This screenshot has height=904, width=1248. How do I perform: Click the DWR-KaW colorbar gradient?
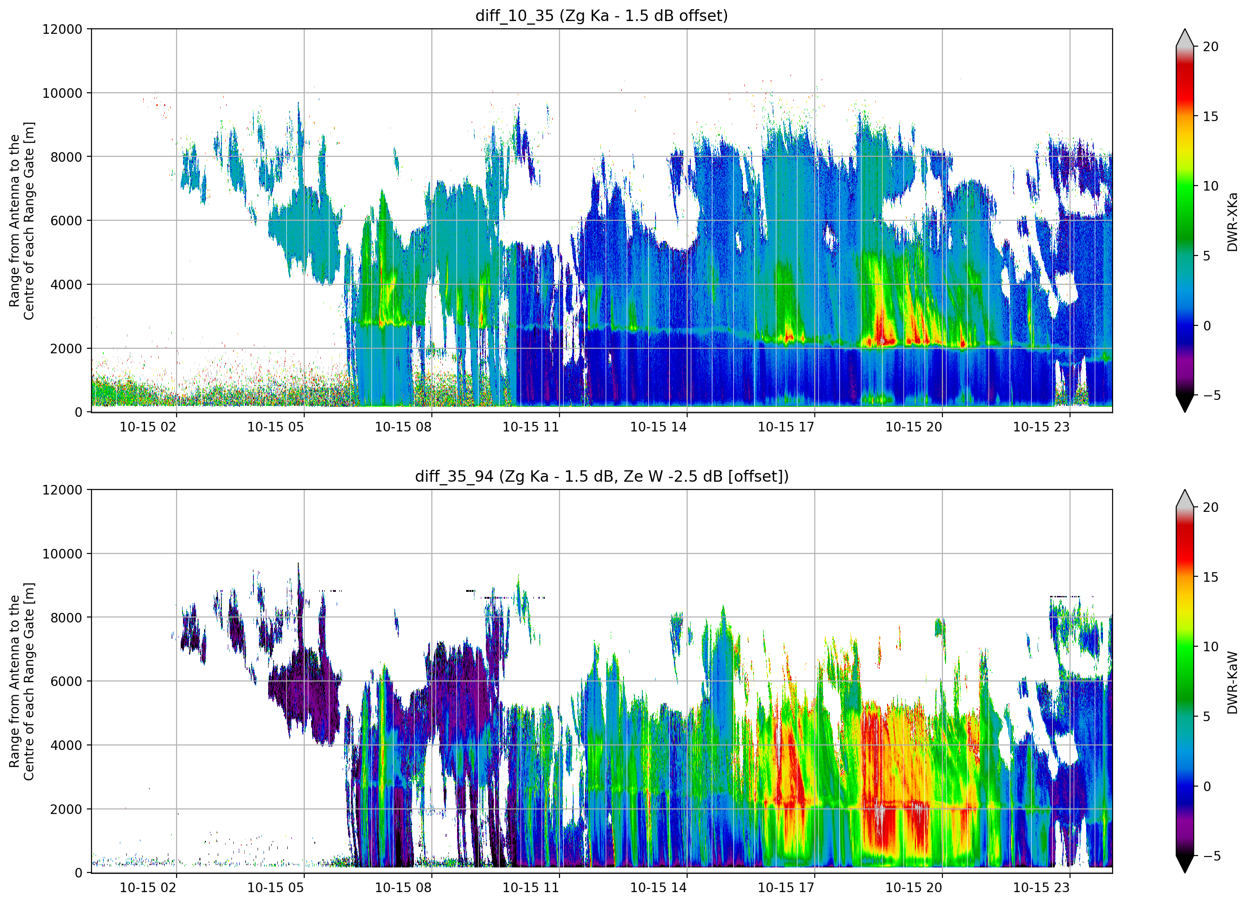(1185, 681)
